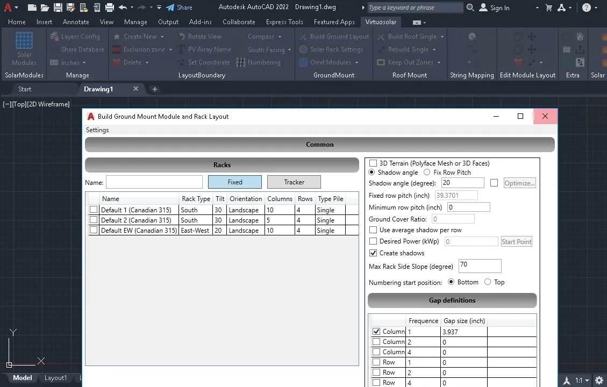Expand the Build Roof Single dropdown
The image size is (607, 387).
[442, 37]
